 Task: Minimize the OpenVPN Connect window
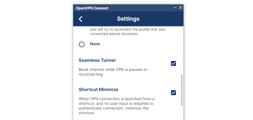pos(175,8)
